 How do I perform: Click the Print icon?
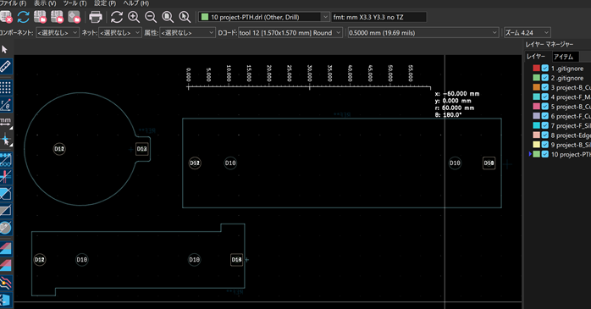pyautogui.click(x=96, y=17)
